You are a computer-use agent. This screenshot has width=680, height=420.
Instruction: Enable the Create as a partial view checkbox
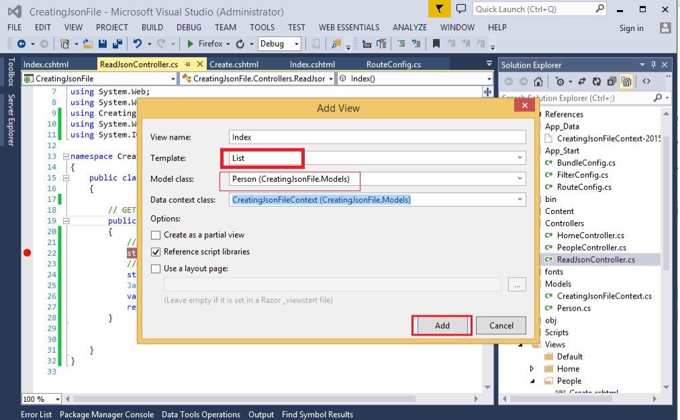[155, 235]
